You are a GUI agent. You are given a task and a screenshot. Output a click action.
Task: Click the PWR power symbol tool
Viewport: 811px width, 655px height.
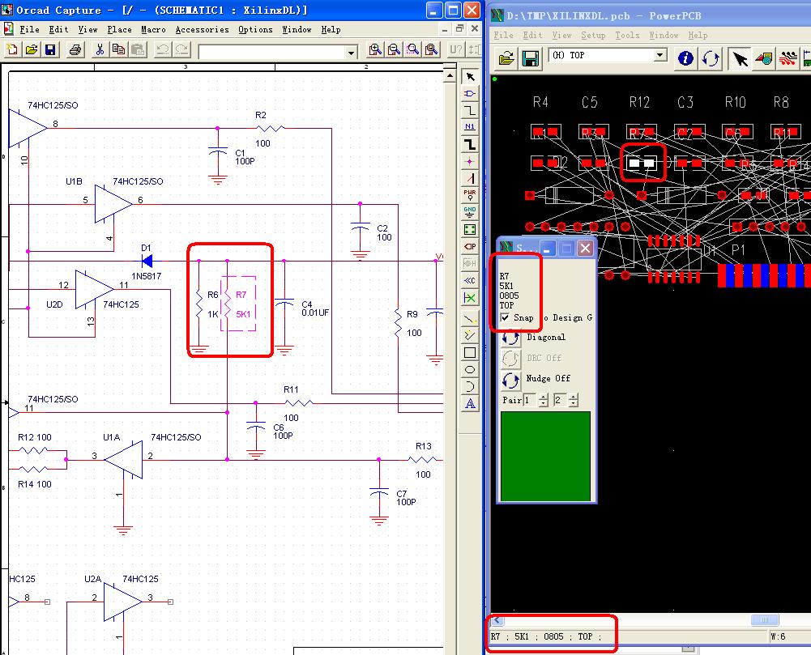click(x=470, y=194)
